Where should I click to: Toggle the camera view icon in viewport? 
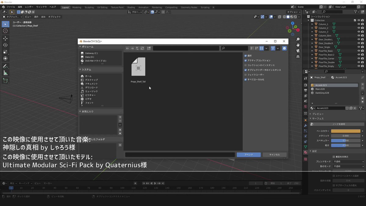pos(298,51)
